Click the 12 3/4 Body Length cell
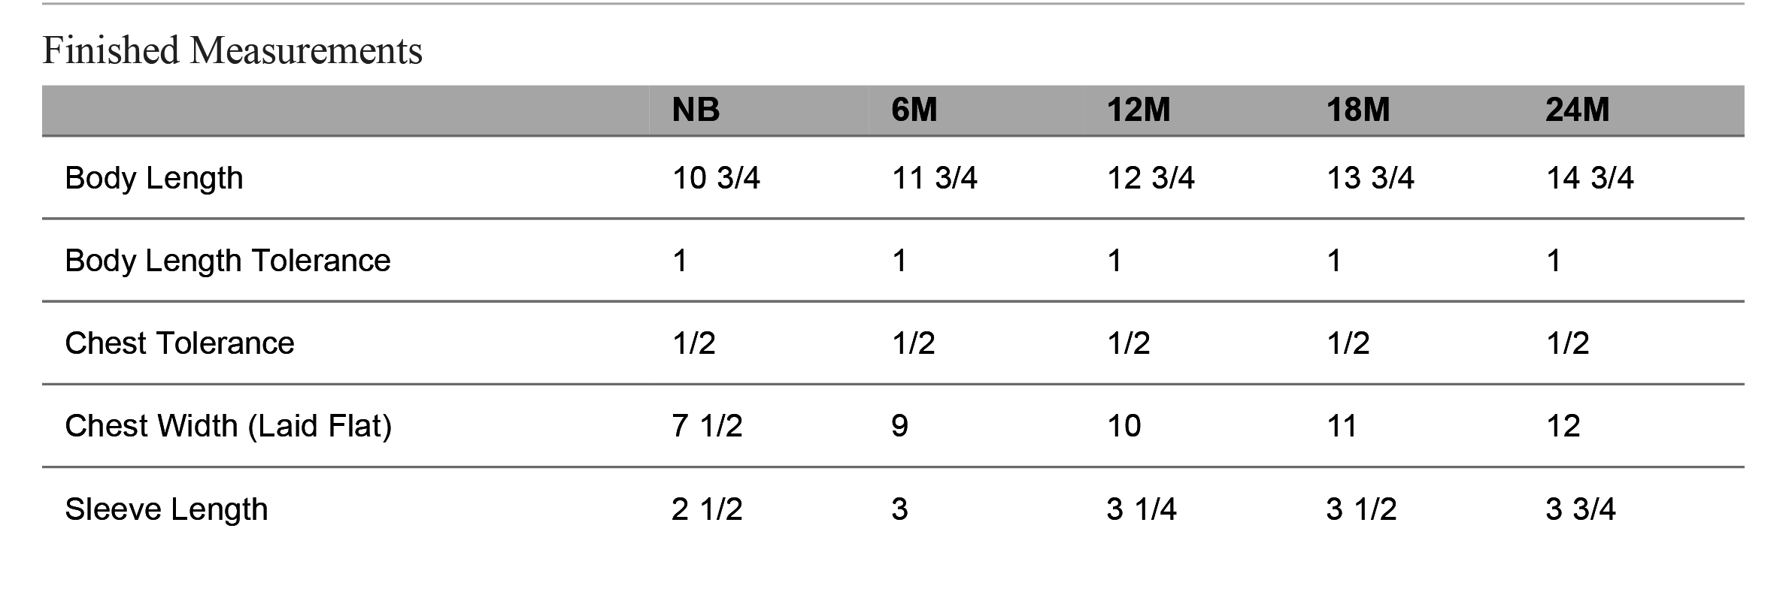This screenshot has height=598, width=1792. point(1151,178)
